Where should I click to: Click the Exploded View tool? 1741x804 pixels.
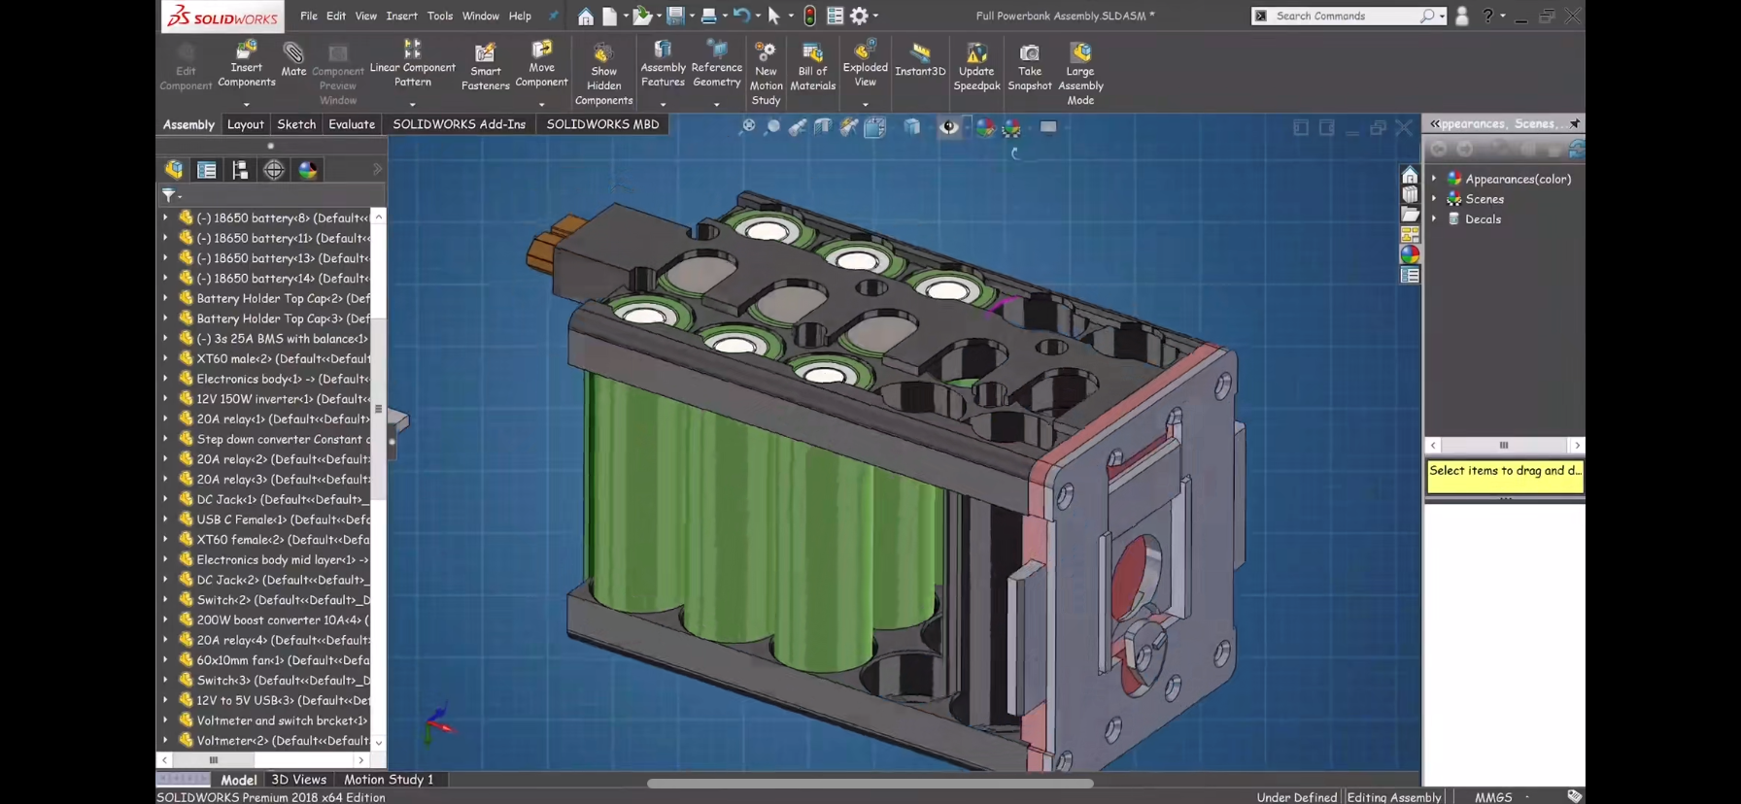point(865,63)
